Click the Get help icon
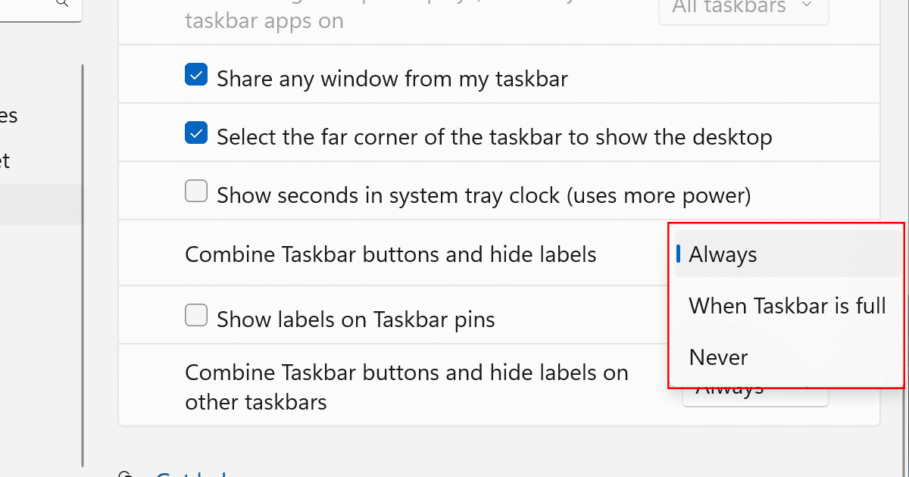Image resolution: width=909 pixels, height=477 pixels. pyautogui.click(x=126, y=474)
